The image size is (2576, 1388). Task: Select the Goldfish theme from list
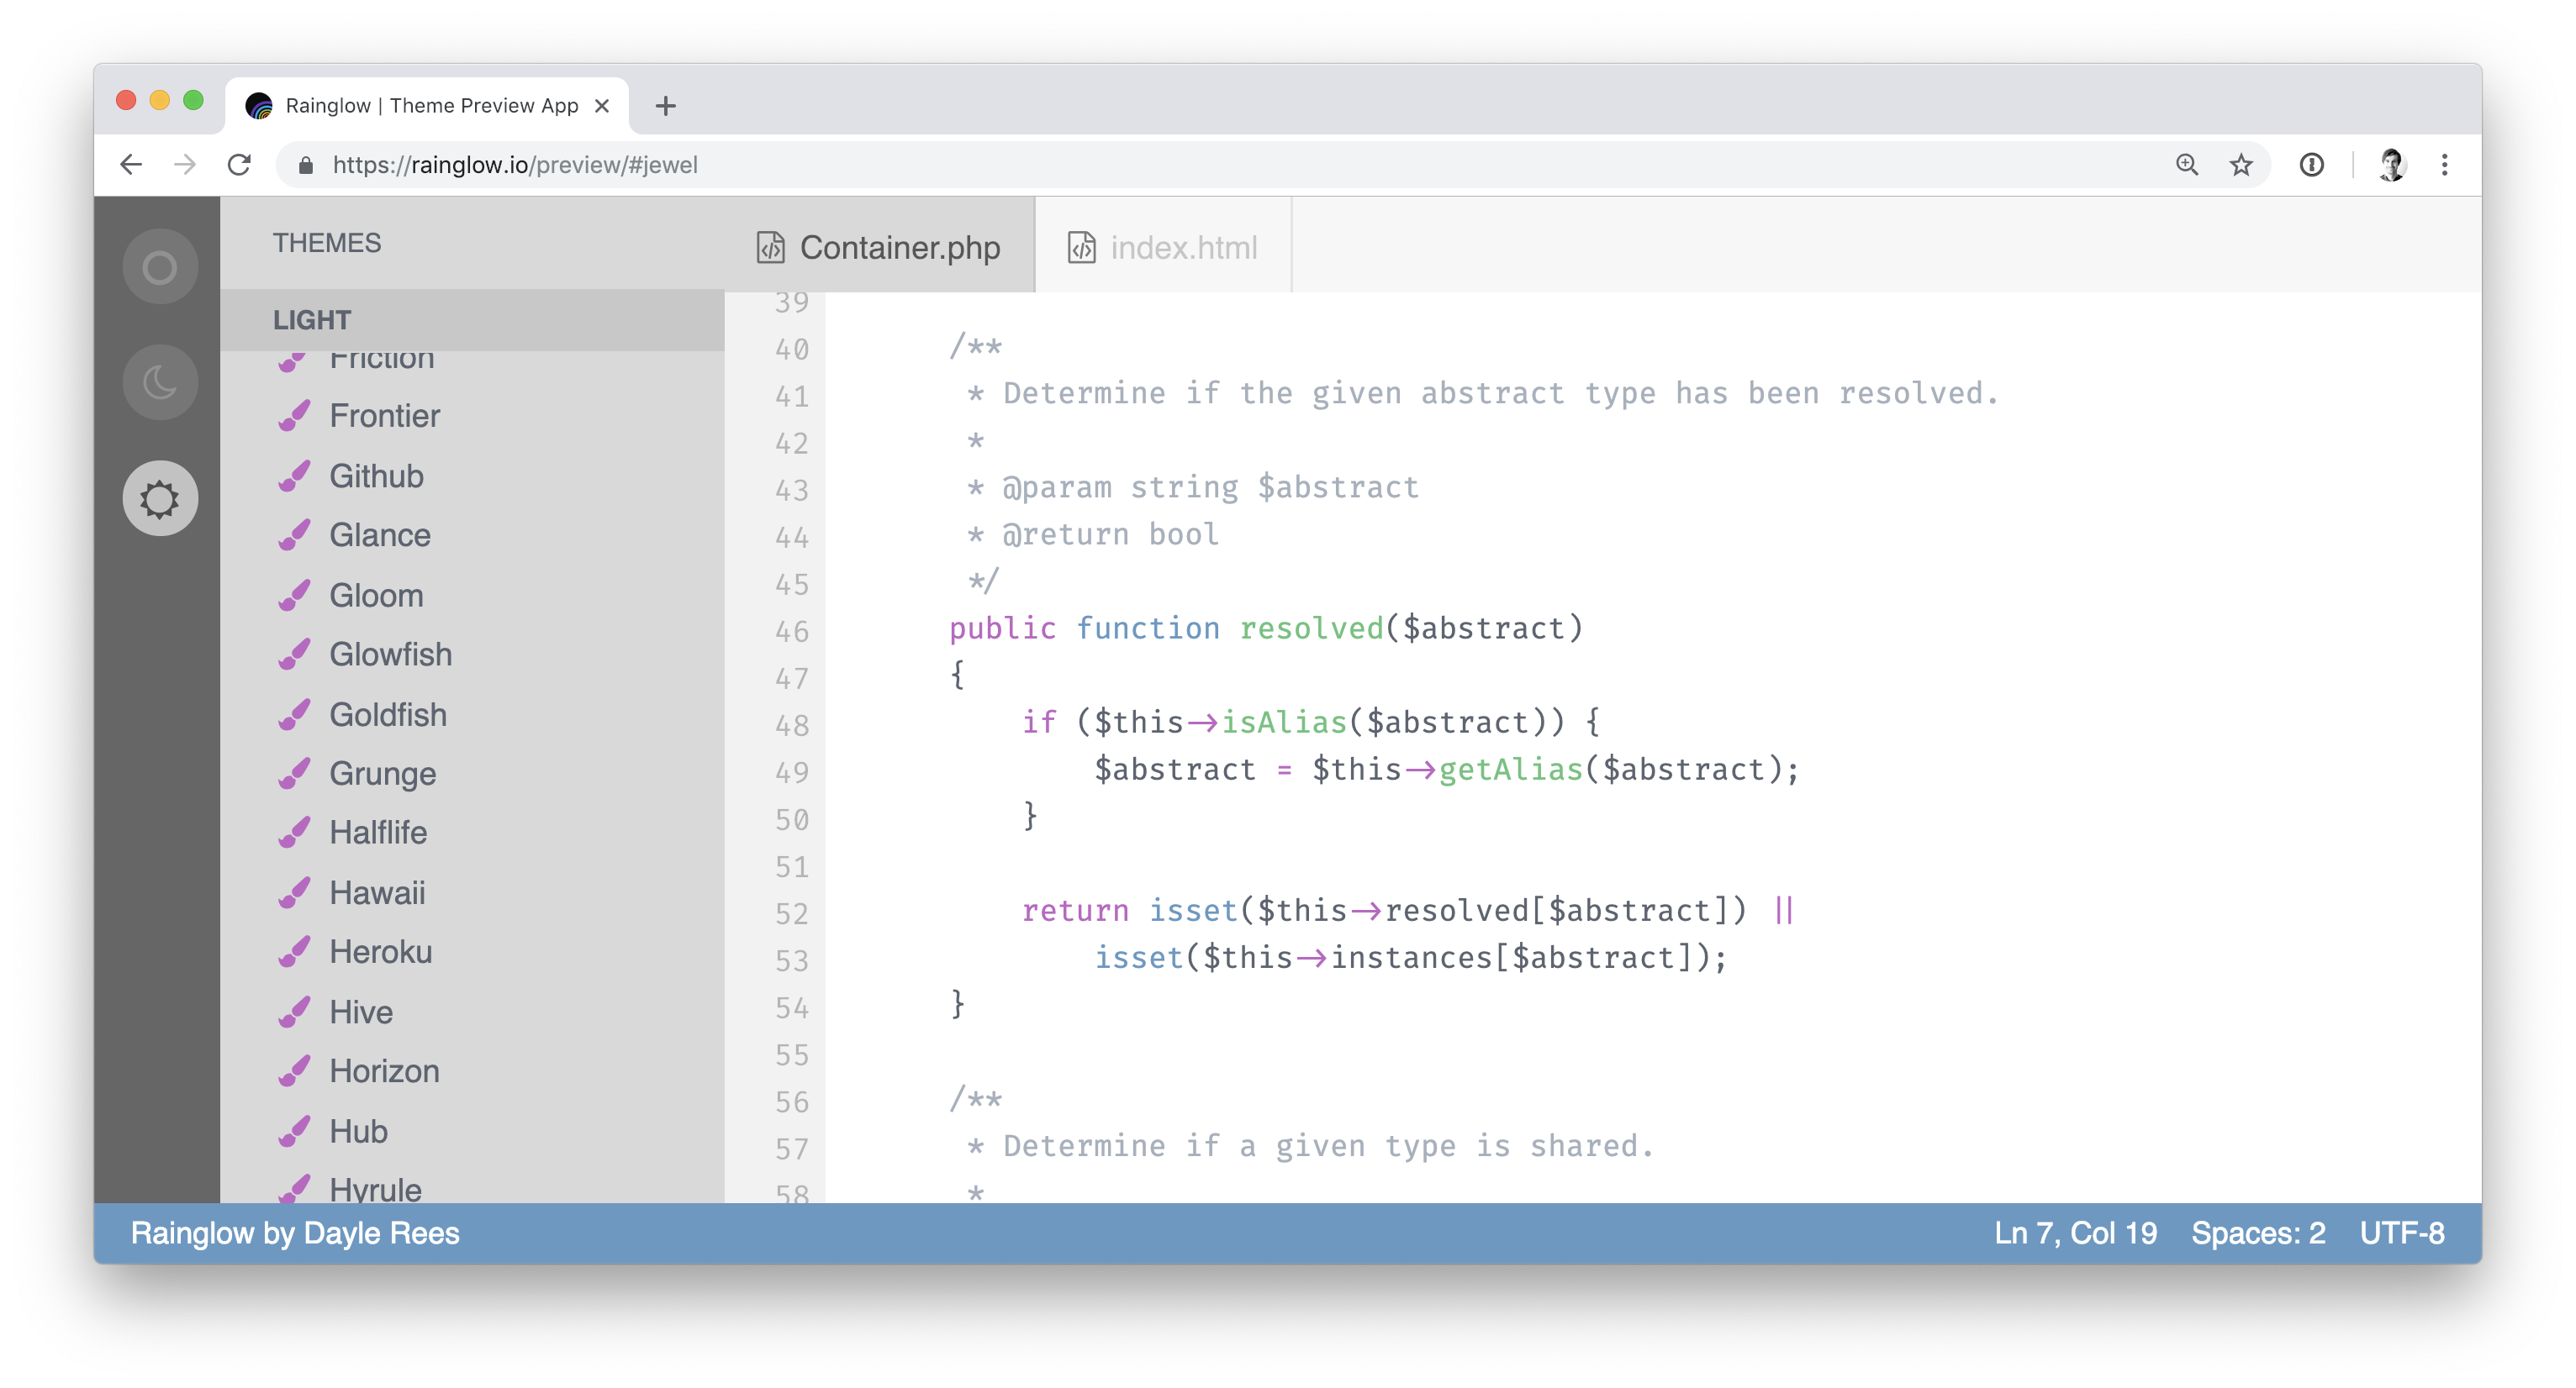[x=387, y=712]
